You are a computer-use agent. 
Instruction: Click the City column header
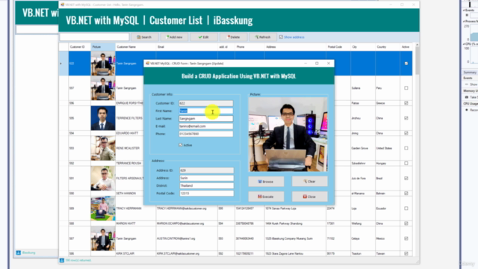coord(363,47)
